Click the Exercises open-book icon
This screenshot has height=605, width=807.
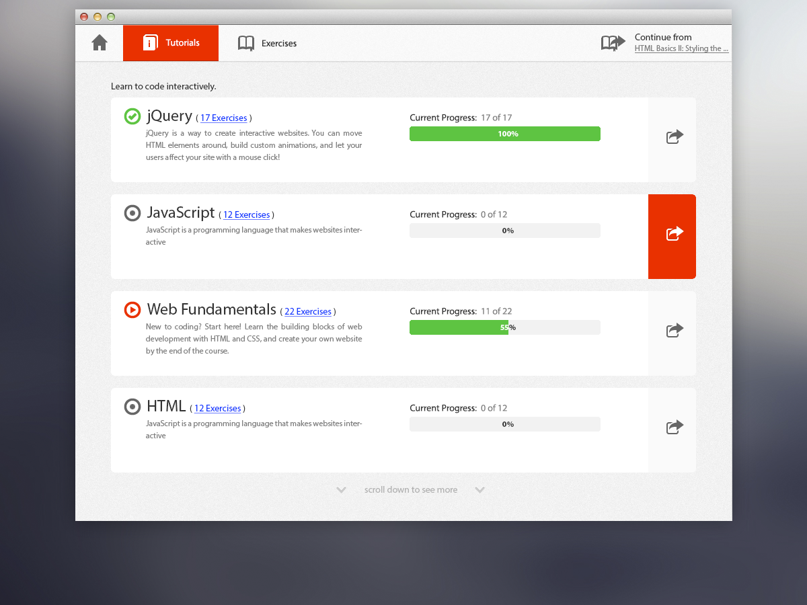(246, 43)
